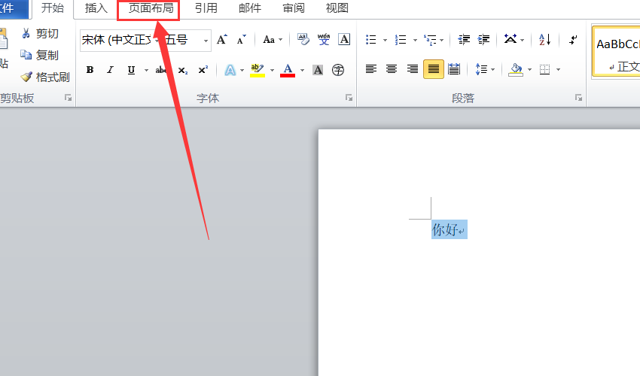Screen dimensions: 640x376
Task: Click the Numbering list icon
Action: (401, 40)
